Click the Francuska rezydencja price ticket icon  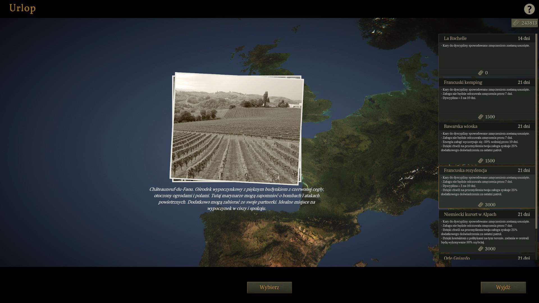(481, 205)
